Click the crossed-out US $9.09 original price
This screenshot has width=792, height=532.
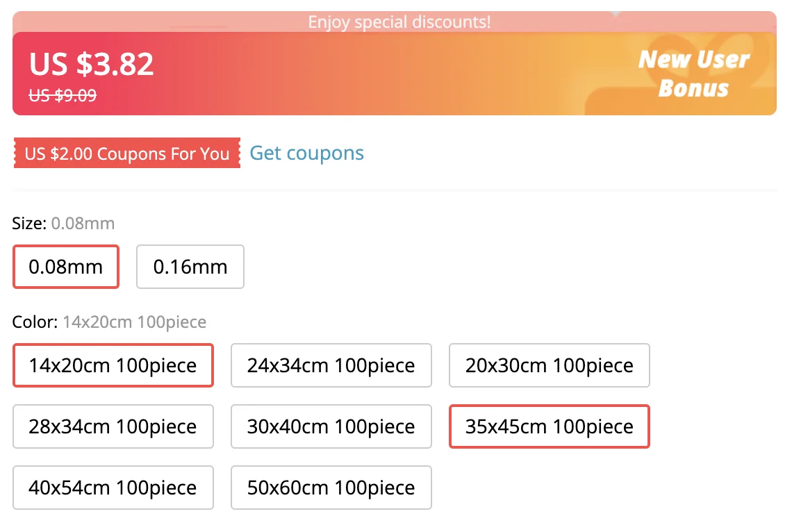tap(63, 96)
